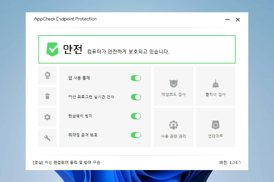This screenshot has width=274, height=182.
Task: Open 사용 권한 관리 permission management
Action: tap(174, 127)
